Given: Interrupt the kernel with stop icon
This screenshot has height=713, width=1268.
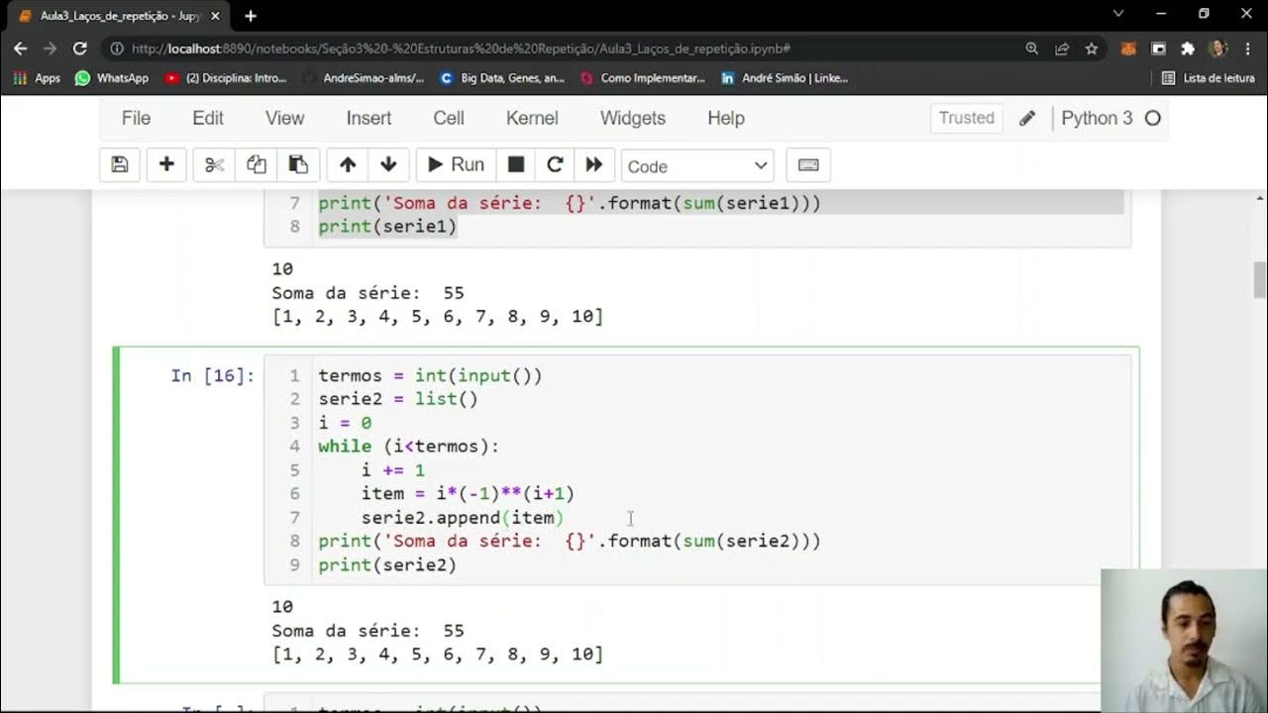Looking at the screenshot, I should [516, 164].
